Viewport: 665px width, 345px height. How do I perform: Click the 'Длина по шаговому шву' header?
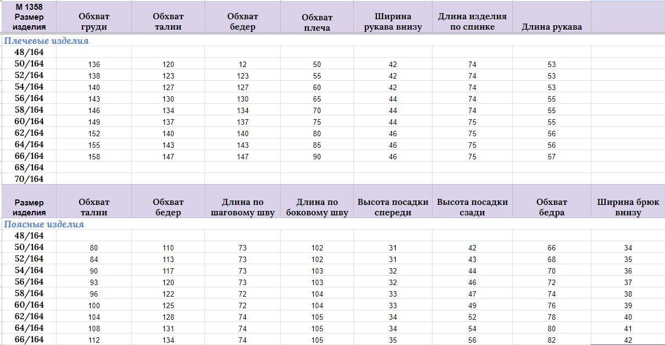pyautogui.click(x=242, y=207)
